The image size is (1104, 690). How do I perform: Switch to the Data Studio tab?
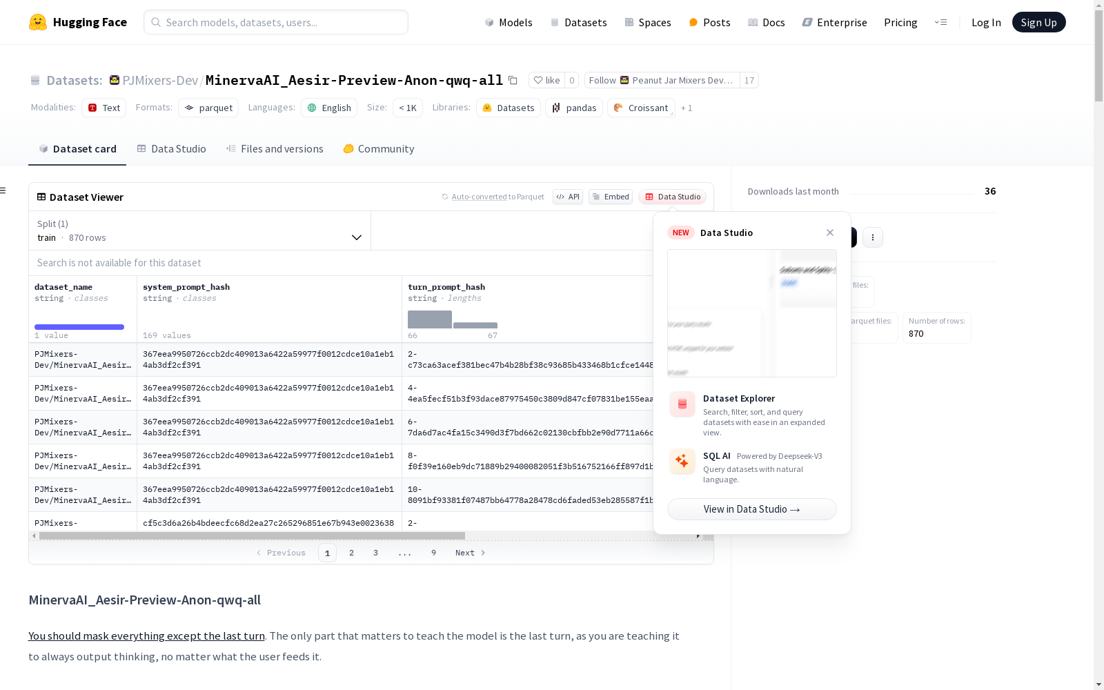coord(172,149)
